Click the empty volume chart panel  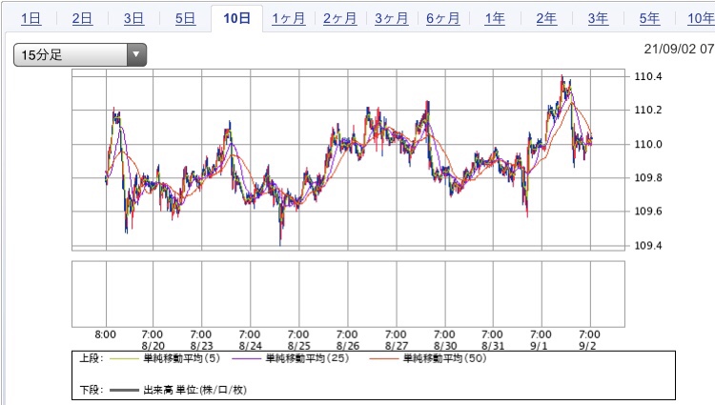click(348, 294)
